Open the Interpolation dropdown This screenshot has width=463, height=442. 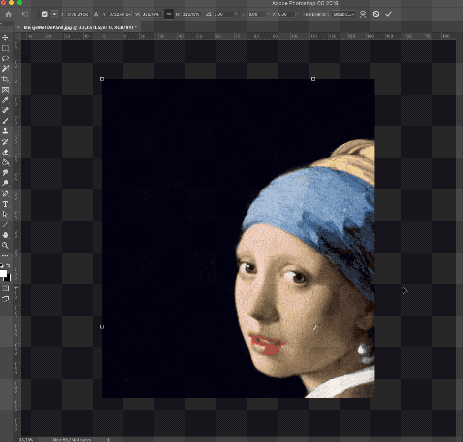click(343, 14)
